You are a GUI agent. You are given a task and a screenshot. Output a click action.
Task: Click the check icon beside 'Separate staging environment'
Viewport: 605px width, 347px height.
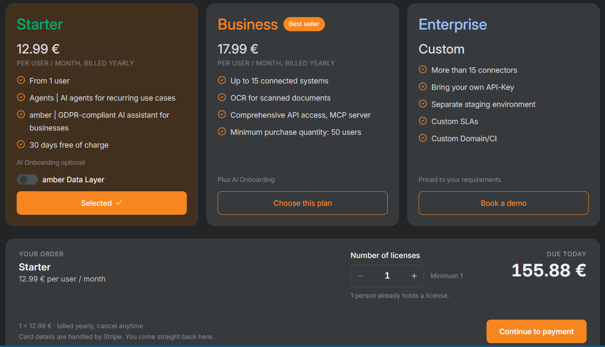pos(422,104)
